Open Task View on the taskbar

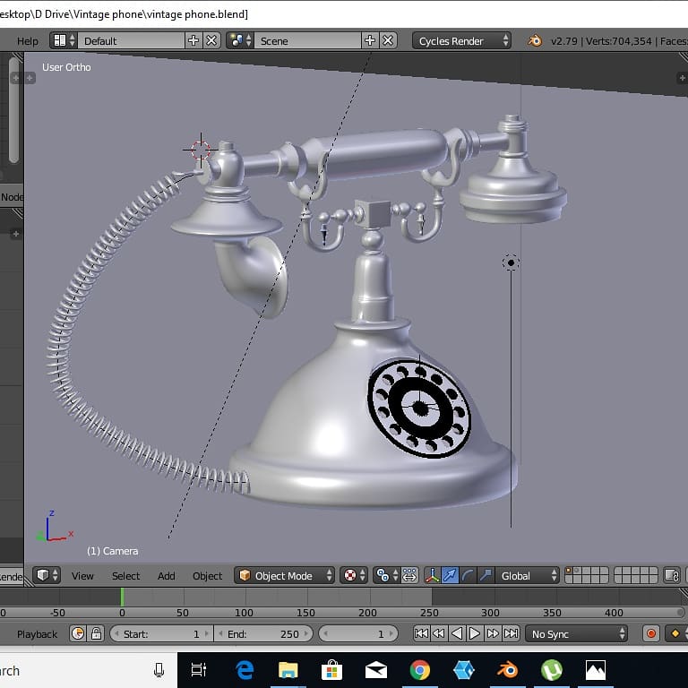(199, 670)
